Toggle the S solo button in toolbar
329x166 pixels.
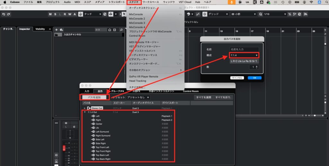point(55,14)
